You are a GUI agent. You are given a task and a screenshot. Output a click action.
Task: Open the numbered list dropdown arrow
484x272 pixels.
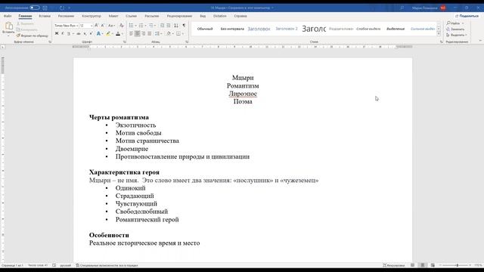coord(146,26)
